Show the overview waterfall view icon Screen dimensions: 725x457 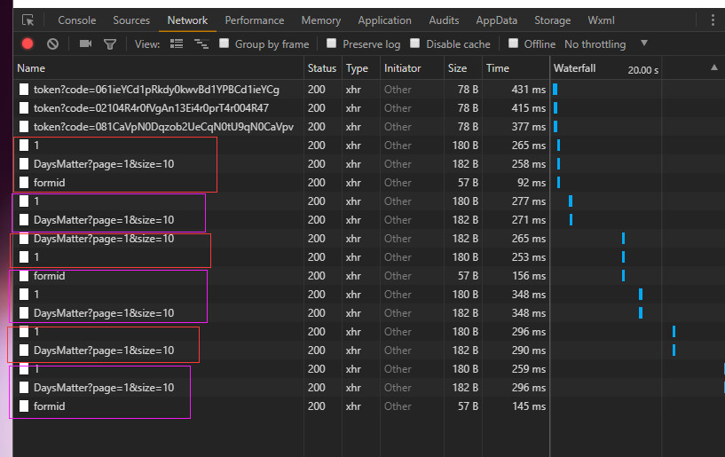(201, 43)
